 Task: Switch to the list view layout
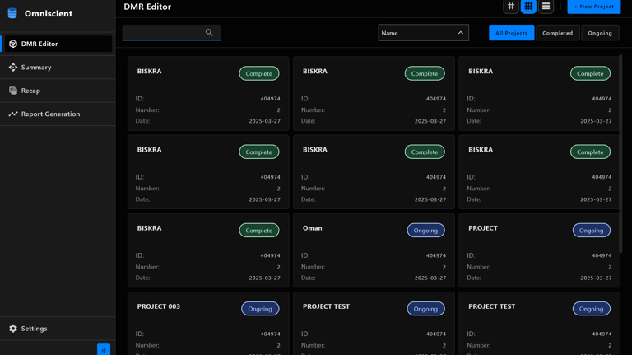(546, 7)
